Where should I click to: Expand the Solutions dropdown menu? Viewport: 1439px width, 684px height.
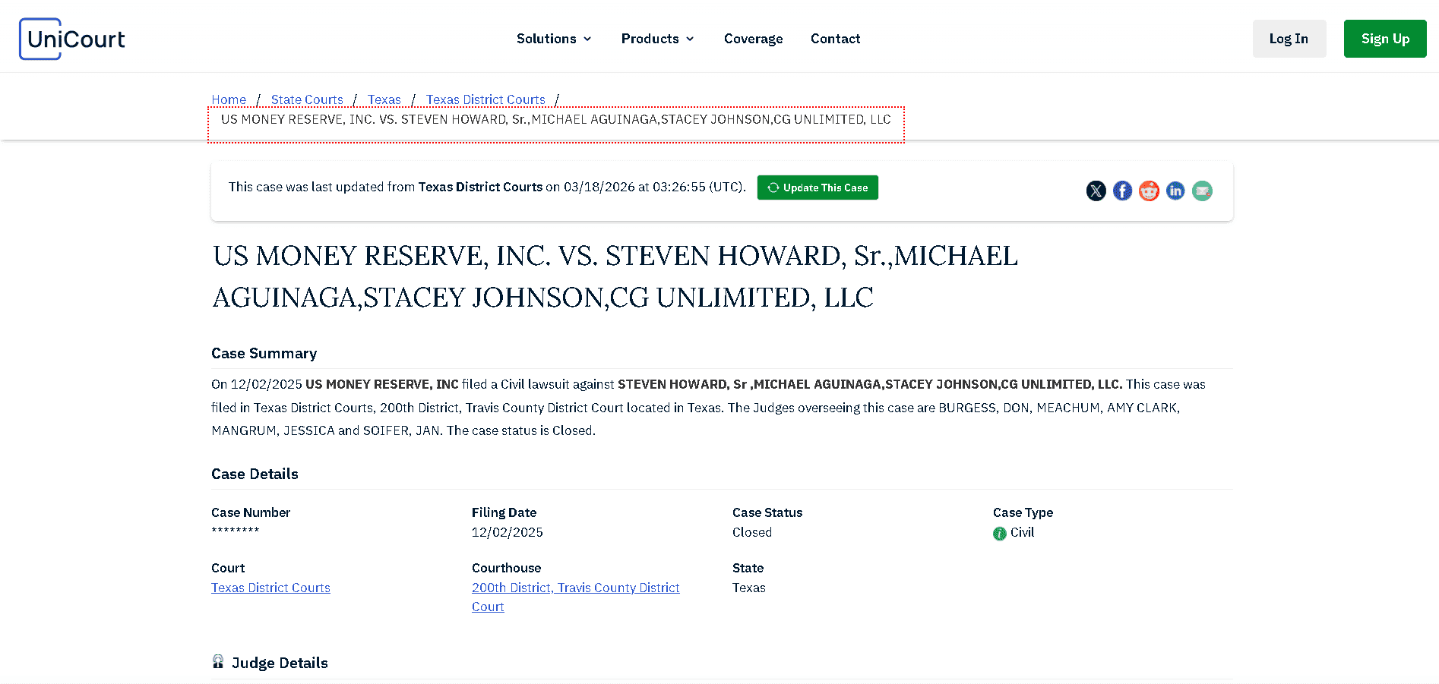click(x=554, y=39)
